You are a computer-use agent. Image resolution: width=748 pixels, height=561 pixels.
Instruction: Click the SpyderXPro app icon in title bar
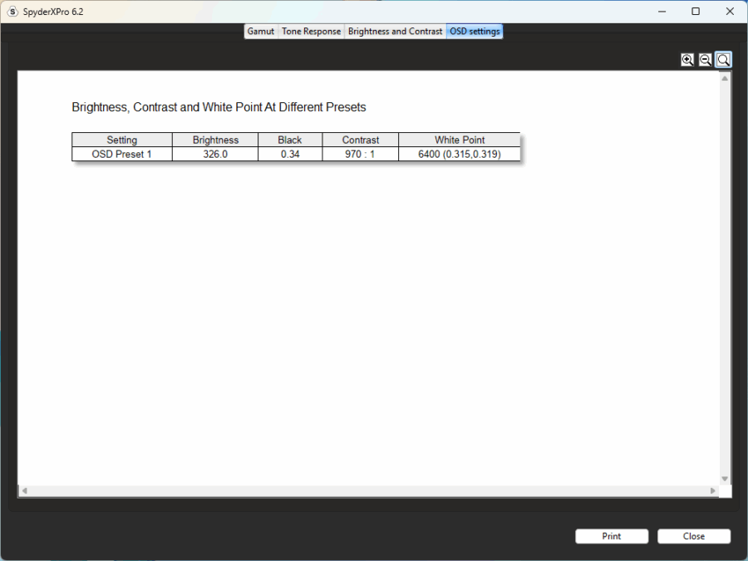(x=12, y=12)
